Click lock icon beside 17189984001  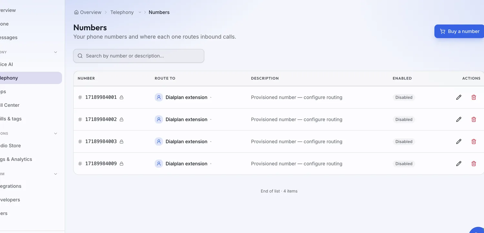(x=122, y=97)
